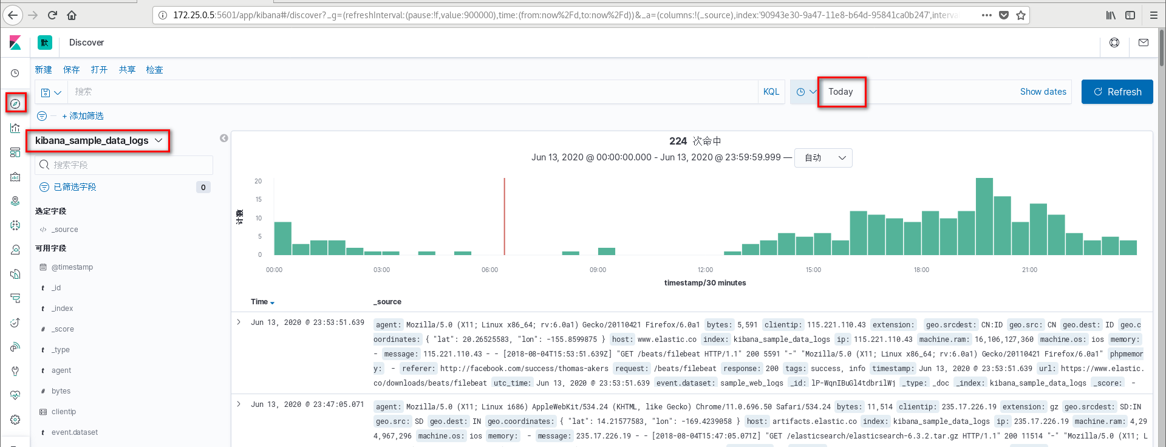This screenshot has width=1166, height=447.
Task: Reload the page in Firefox
Action: point(52,15)
